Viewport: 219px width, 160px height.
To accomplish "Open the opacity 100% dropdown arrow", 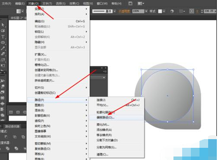I will pyautogui.click(x=146, y=11).
